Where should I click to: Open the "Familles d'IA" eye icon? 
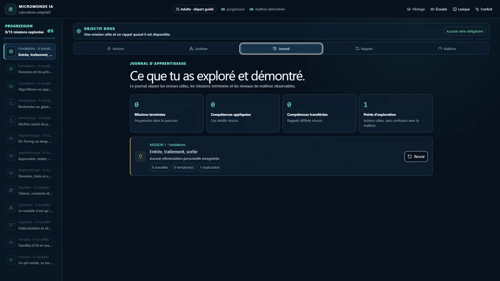point(11,242)
